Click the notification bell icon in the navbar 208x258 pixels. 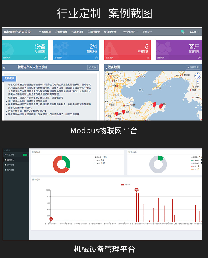[x=183, y=32]
